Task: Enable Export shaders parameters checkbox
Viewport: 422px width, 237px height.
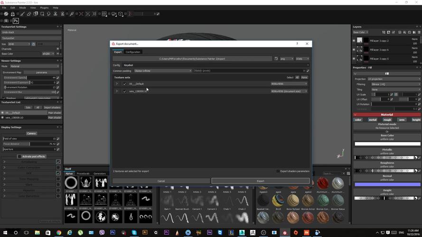Action: pyautogui.click(x=278, y=171)
